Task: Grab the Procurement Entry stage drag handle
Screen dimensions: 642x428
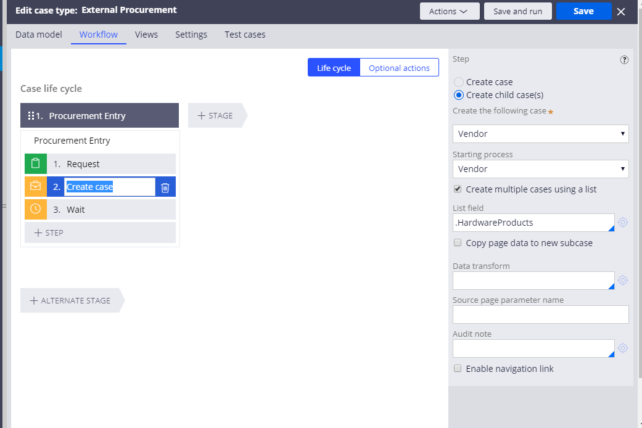Action: [31, 116]
